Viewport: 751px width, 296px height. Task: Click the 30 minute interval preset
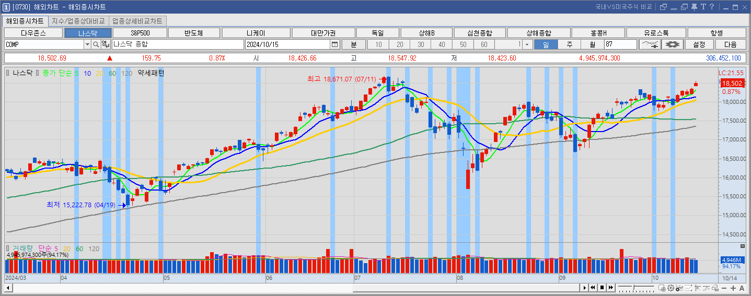421,44
